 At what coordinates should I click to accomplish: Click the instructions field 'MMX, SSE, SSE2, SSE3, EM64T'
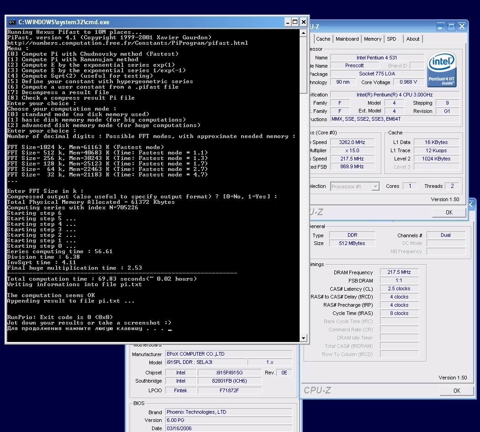[395, 119]
